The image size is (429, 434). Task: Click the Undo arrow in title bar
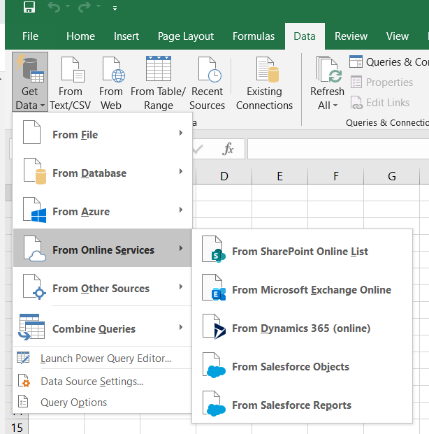54,8
